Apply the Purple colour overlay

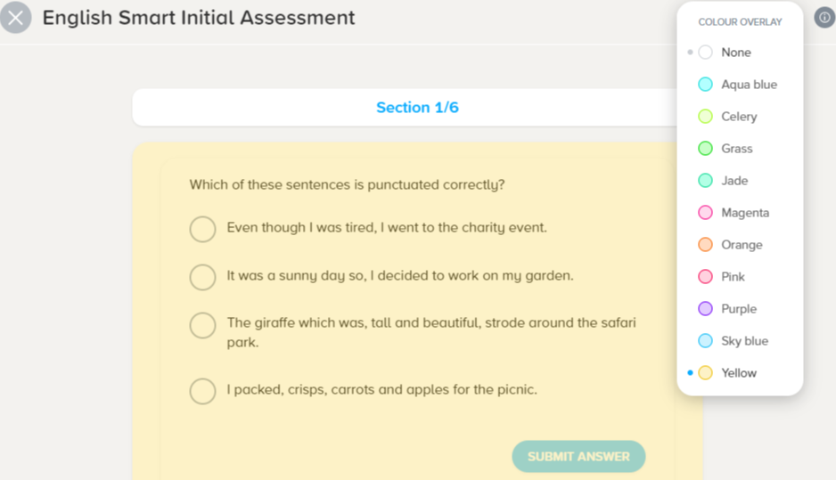pyautogui.click(x=705, y=309)
